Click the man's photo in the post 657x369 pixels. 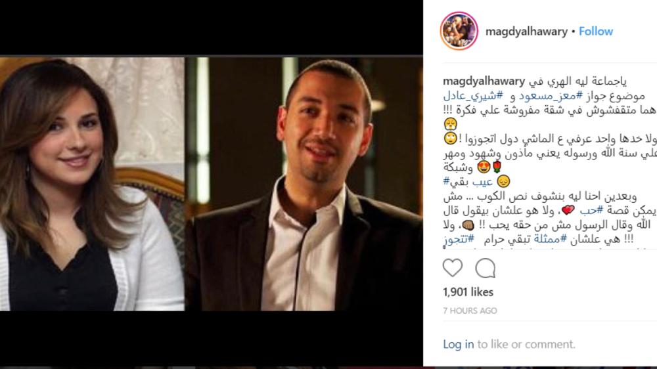click(x=305, y=184)
